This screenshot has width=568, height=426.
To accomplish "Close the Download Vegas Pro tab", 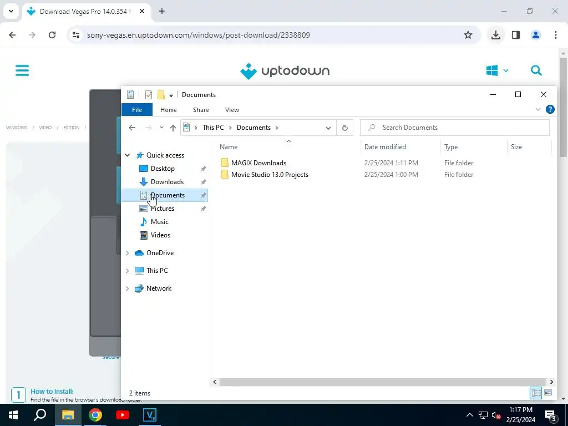I will 142,11.
